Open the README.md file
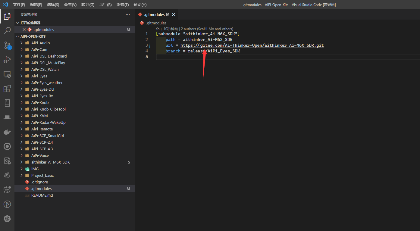Image resolution: width=420 pixels, height=231 pixels. 74,195
